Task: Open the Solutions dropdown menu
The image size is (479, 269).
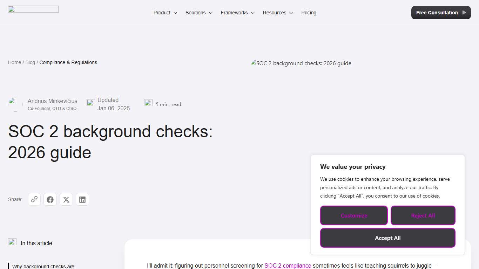Action: click(195, 13)
